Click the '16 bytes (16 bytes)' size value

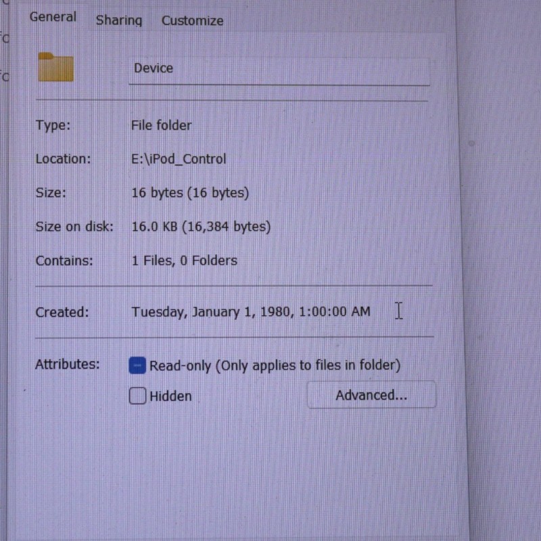pos(190,193)
